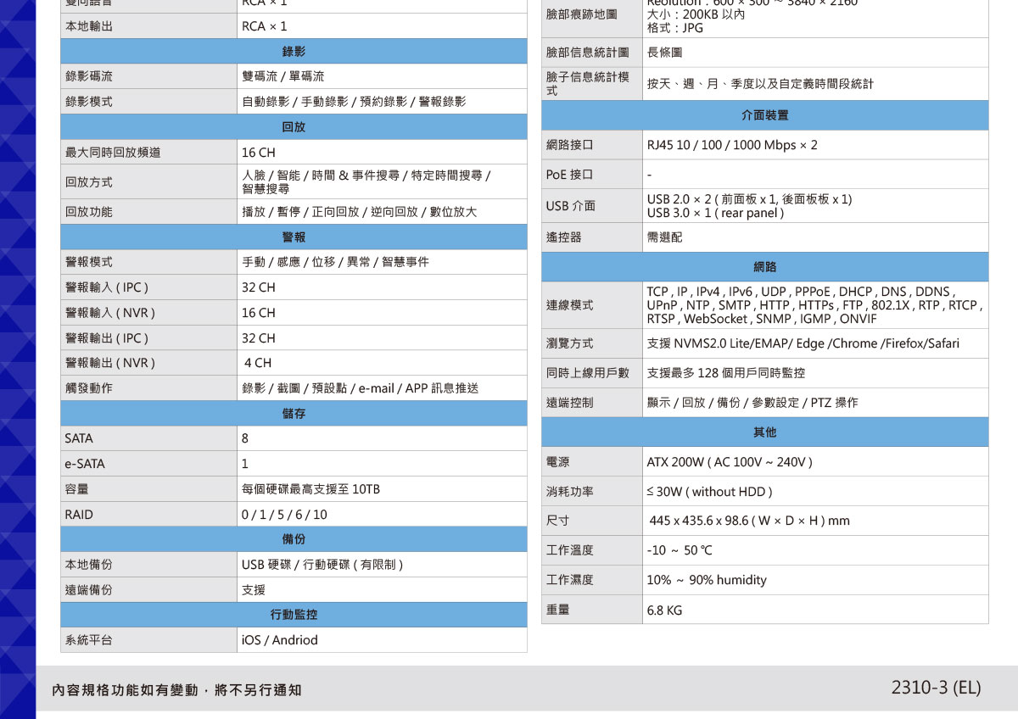Select "RJ45 10 / 100 / 1000 Mbps × 2"
This screenshot has width=1018, height=719.
732,145
